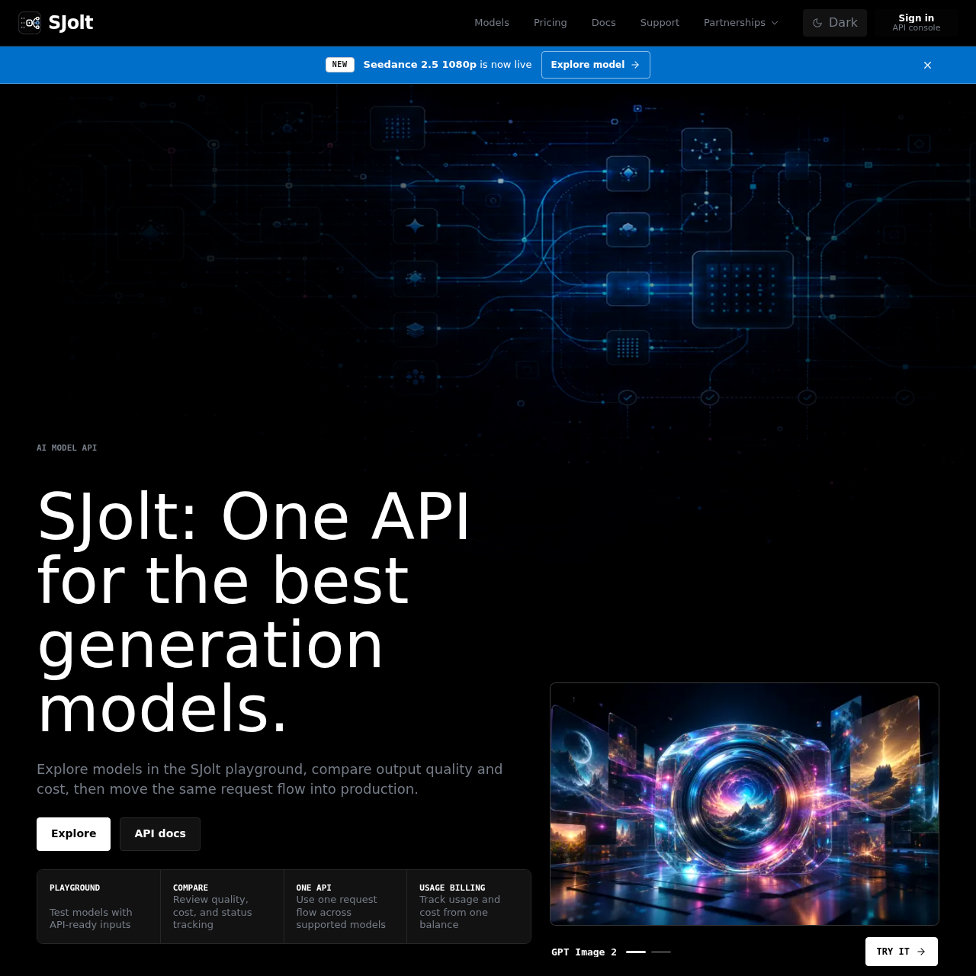The height and width of the screenshot is (976, 976).
Task: Select the USAGE BILLING feature card
Action: pos(469,907)
